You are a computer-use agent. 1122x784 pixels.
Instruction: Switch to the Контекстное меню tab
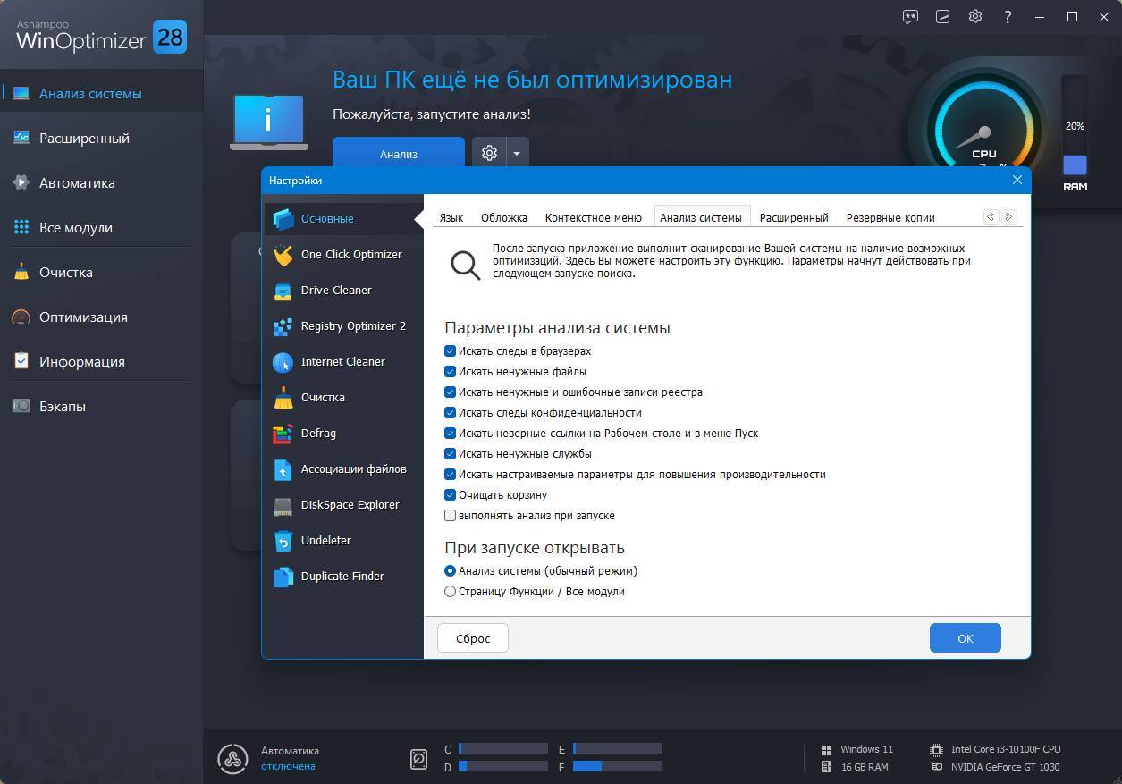pos(594,217)
